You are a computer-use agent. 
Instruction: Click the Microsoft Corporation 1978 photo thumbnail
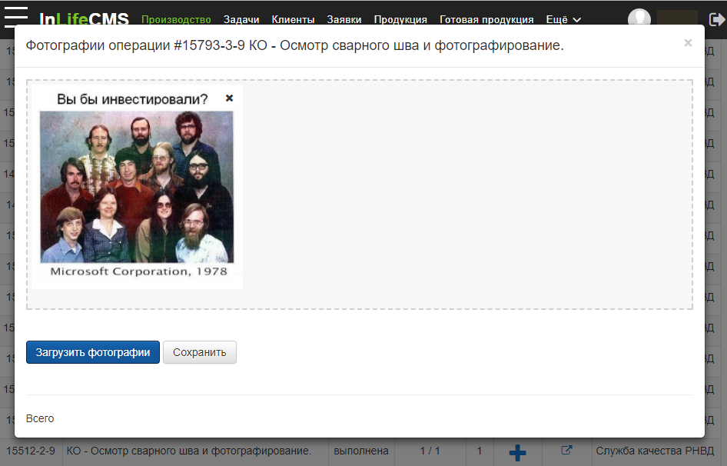point(137,188)
